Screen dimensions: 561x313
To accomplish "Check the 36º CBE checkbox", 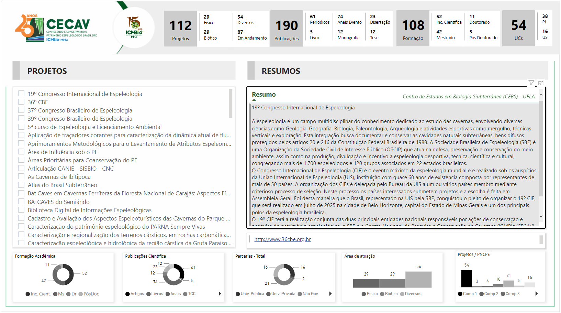I will [x=21, y=102].
